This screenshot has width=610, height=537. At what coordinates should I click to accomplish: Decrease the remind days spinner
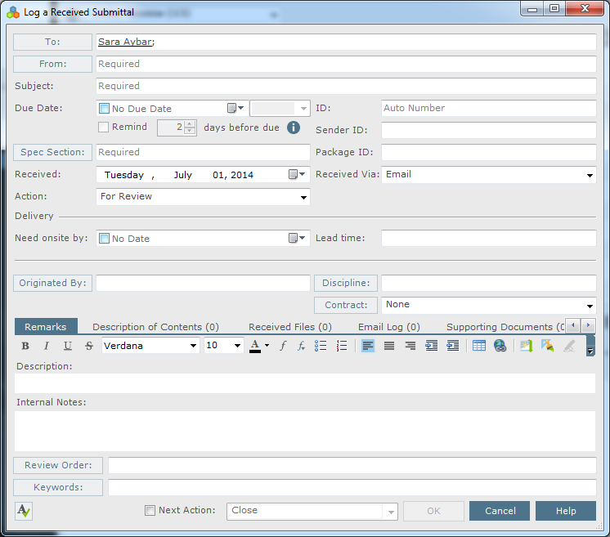(190, 131)
